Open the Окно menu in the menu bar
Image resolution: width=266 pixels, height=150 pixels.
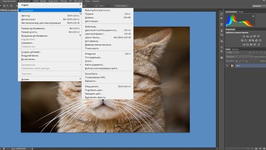[87, 1]
